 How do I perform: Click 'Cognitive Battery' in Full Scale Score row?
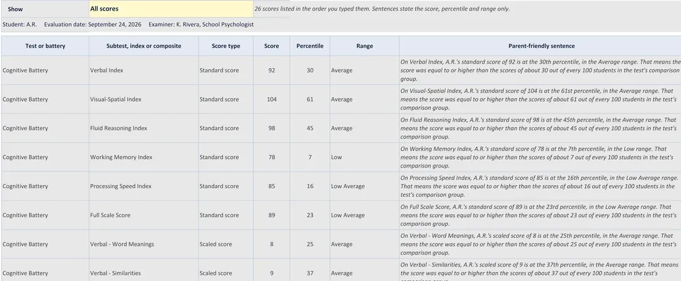pos(45,215)
